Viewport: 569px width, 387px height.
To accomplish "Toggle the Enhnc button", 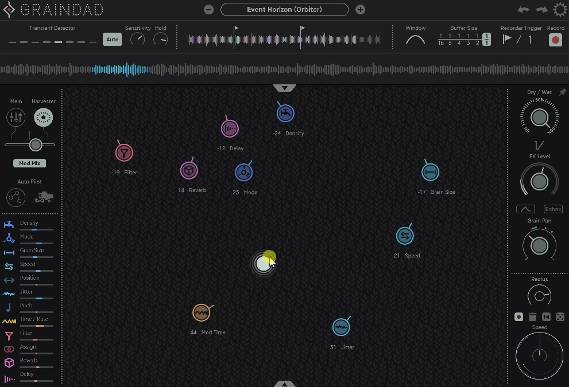I will (x=553, y=209).
